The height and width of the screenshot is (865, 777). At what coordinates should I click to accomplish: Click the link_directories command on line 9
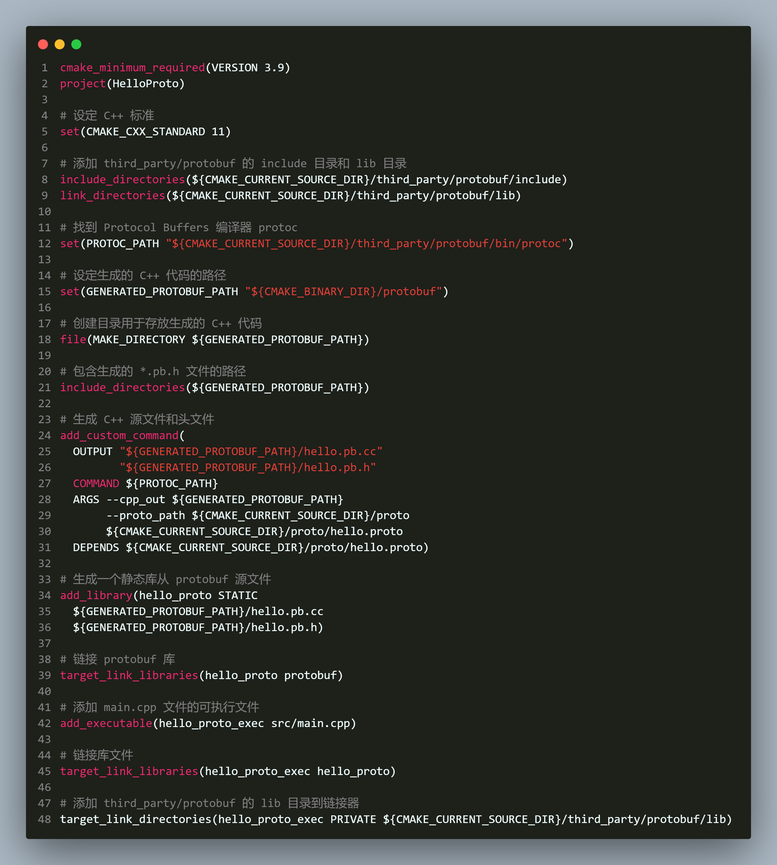point(113,196)
